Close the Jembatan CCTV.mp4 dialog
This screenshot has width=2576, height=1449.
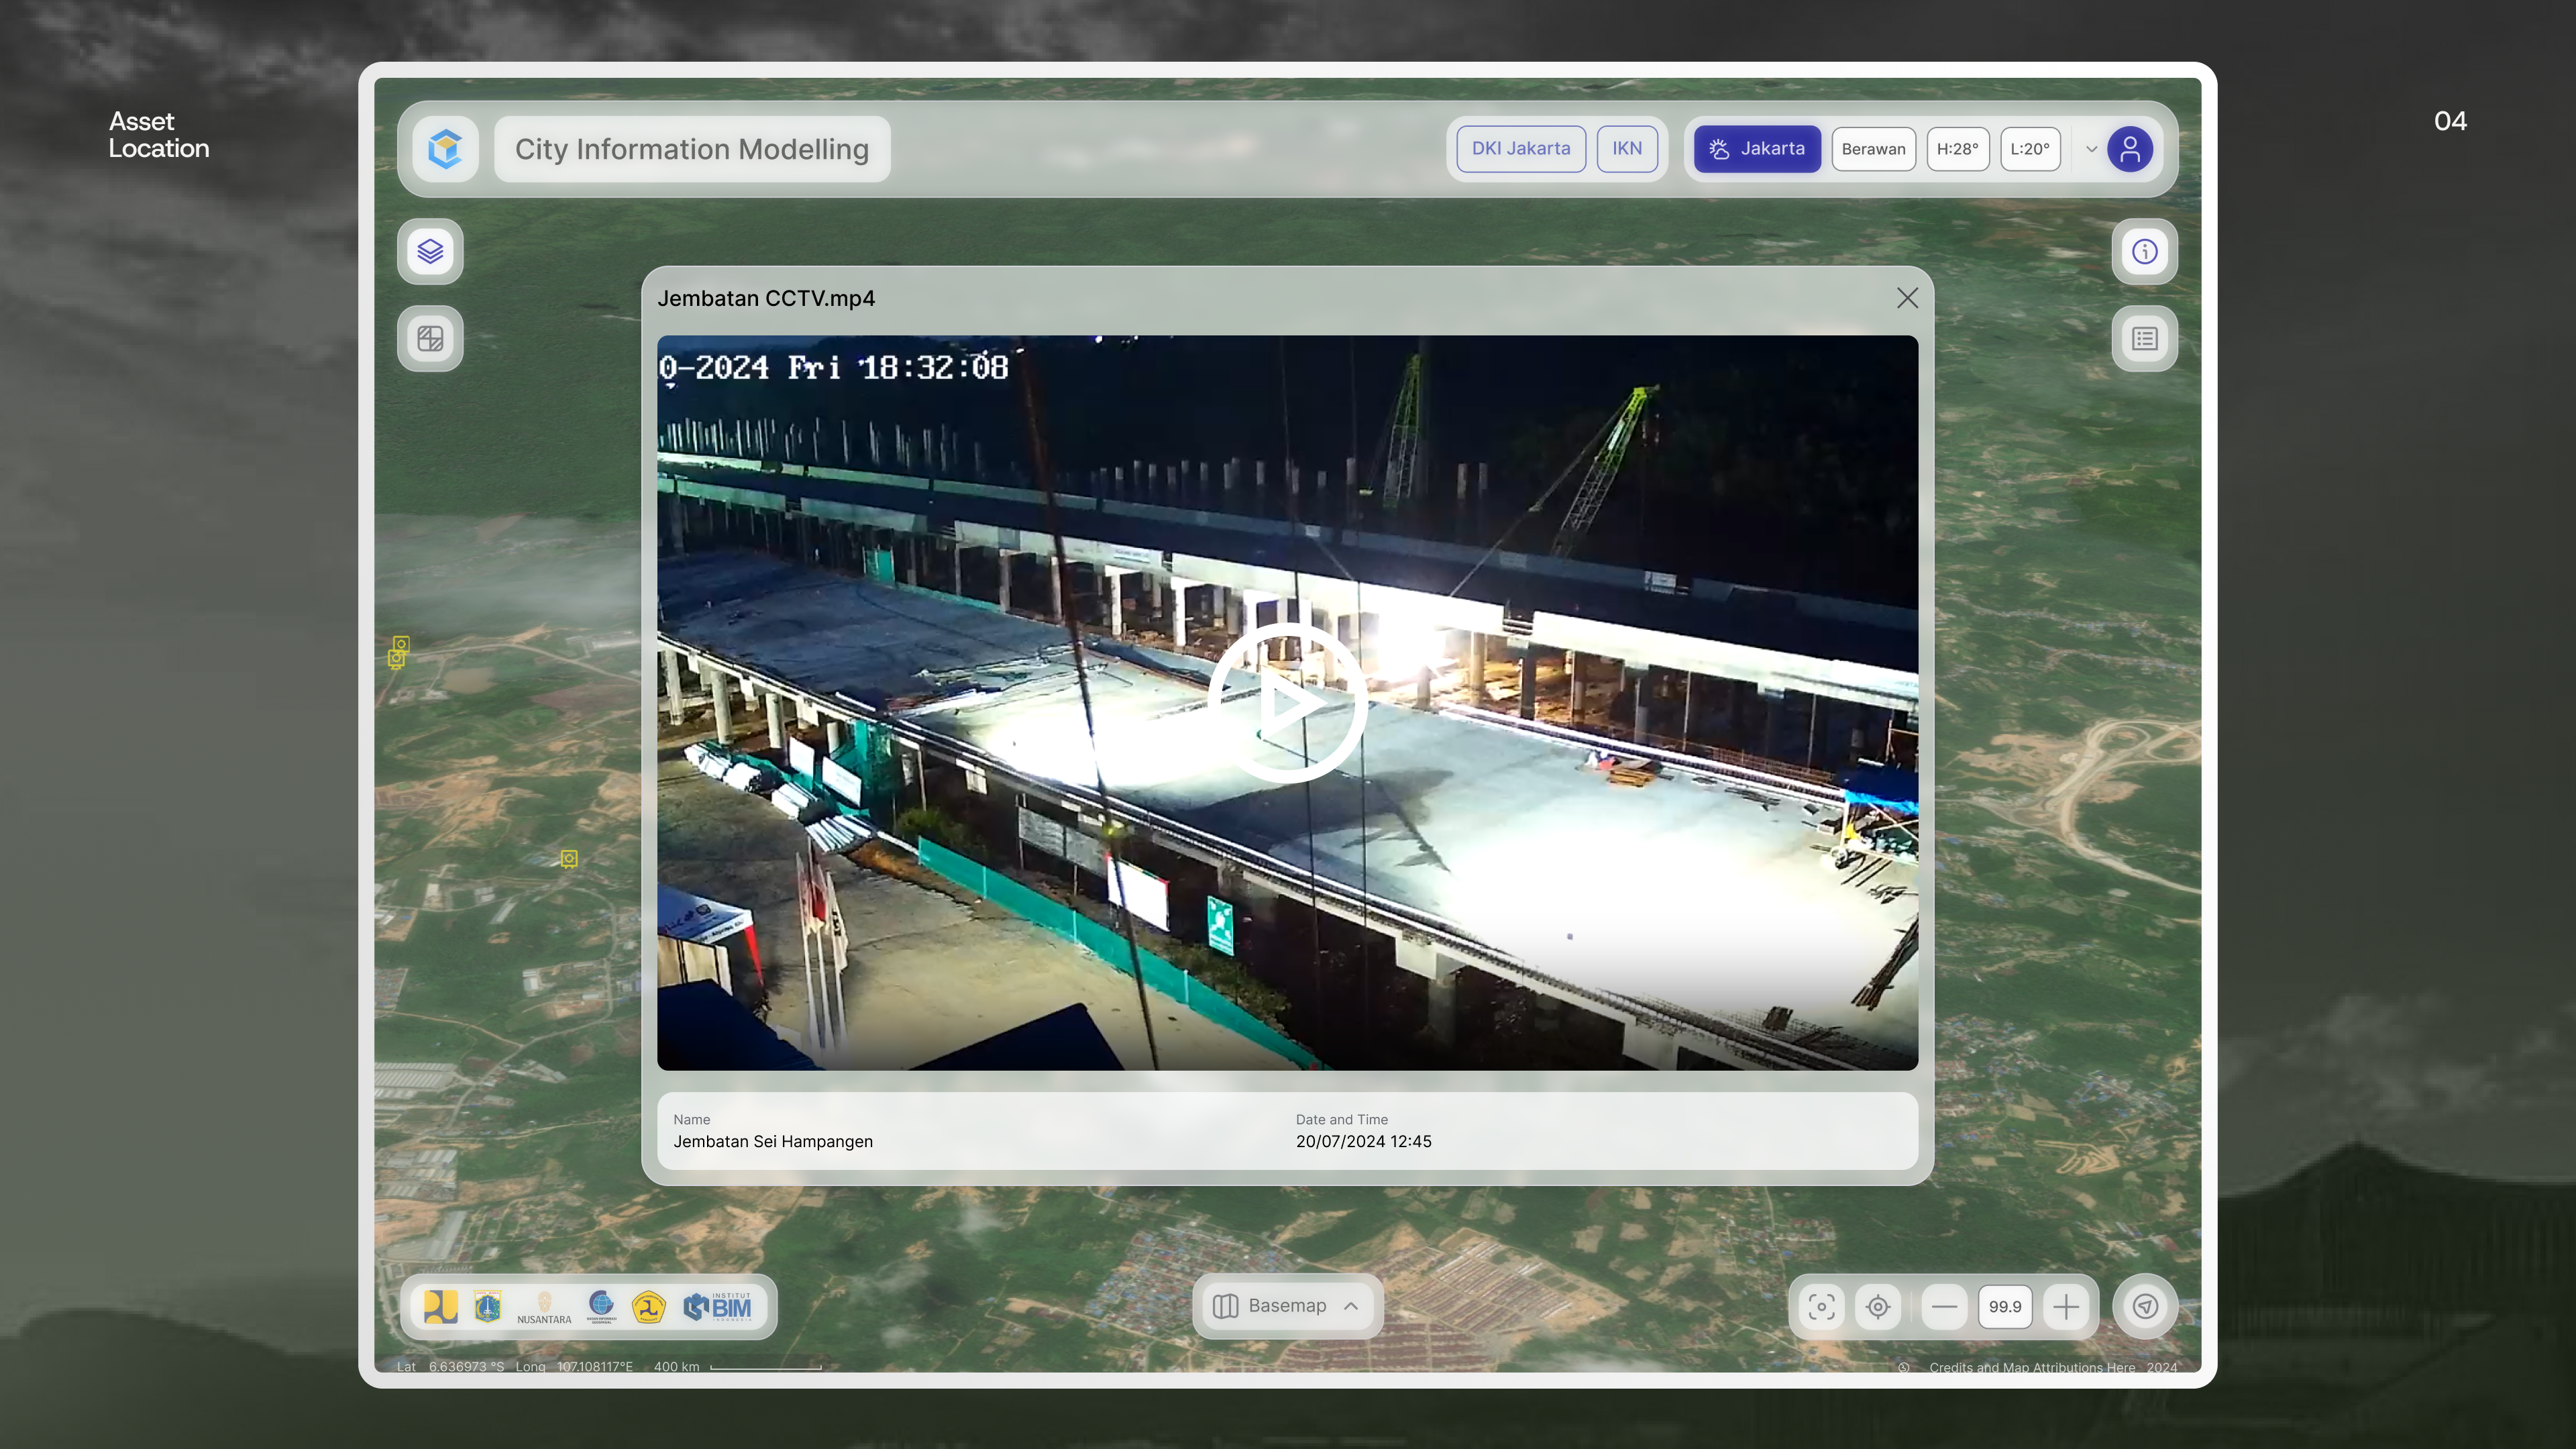(x=1906, y=298)
